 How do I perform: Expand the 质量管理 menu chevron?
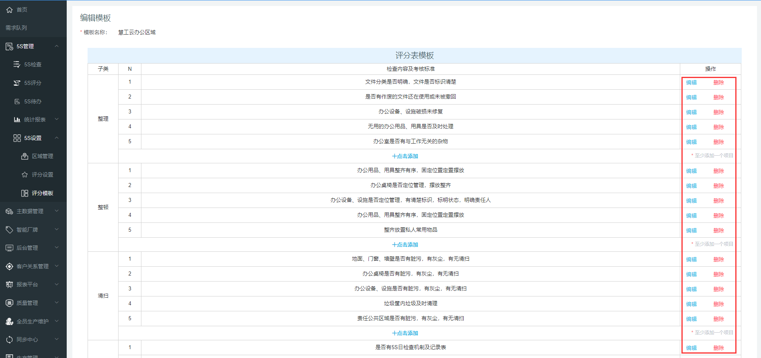(57, 303)
